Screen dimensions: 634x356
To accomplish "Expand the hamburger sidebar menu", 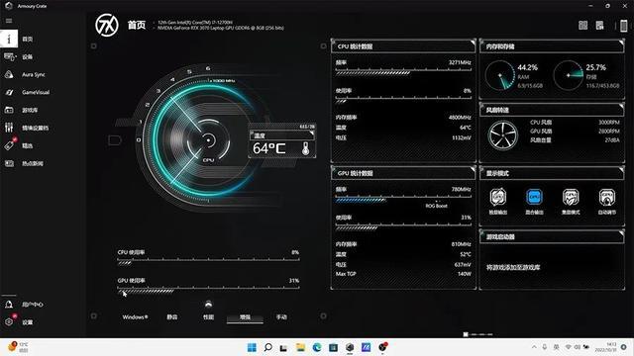I will coord(9,21).
